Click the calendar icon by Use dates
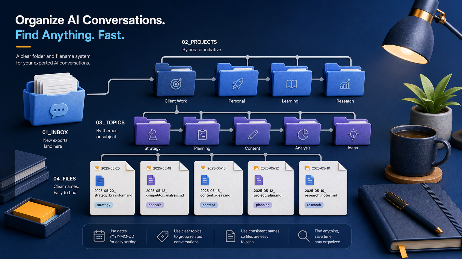Image resolution: width=462 pixels, height=259 pixels. pos(99,236)
